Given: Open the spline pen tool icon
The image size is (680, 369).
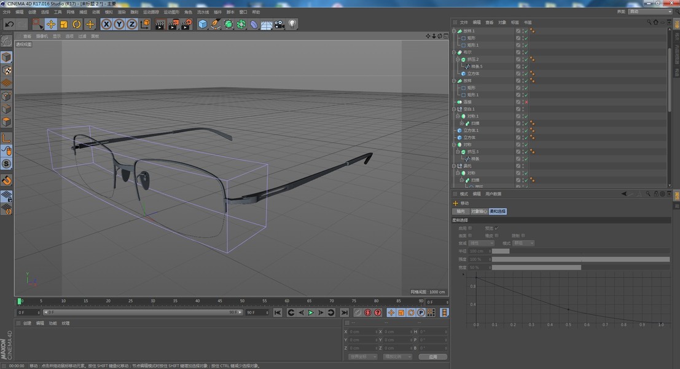Looking at the screenshot, I should (x=216, y=25).
